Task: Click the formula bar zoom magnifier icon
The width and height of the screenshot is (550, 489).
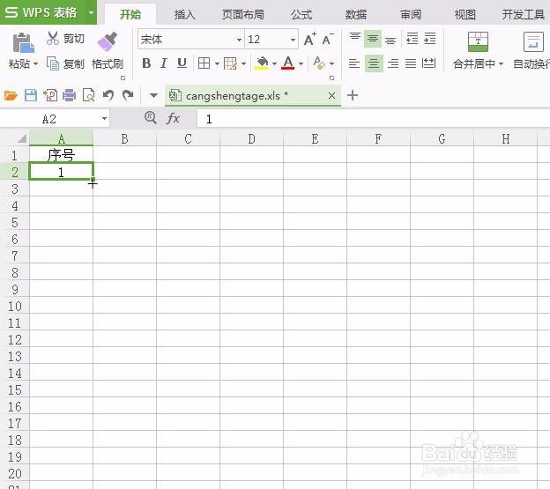Action: click(151, 118)
